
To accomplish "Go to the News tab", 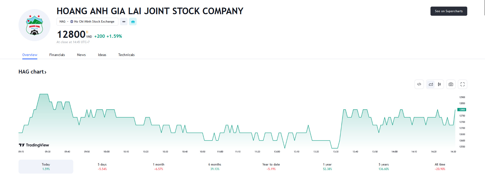I will pos(81,55).
